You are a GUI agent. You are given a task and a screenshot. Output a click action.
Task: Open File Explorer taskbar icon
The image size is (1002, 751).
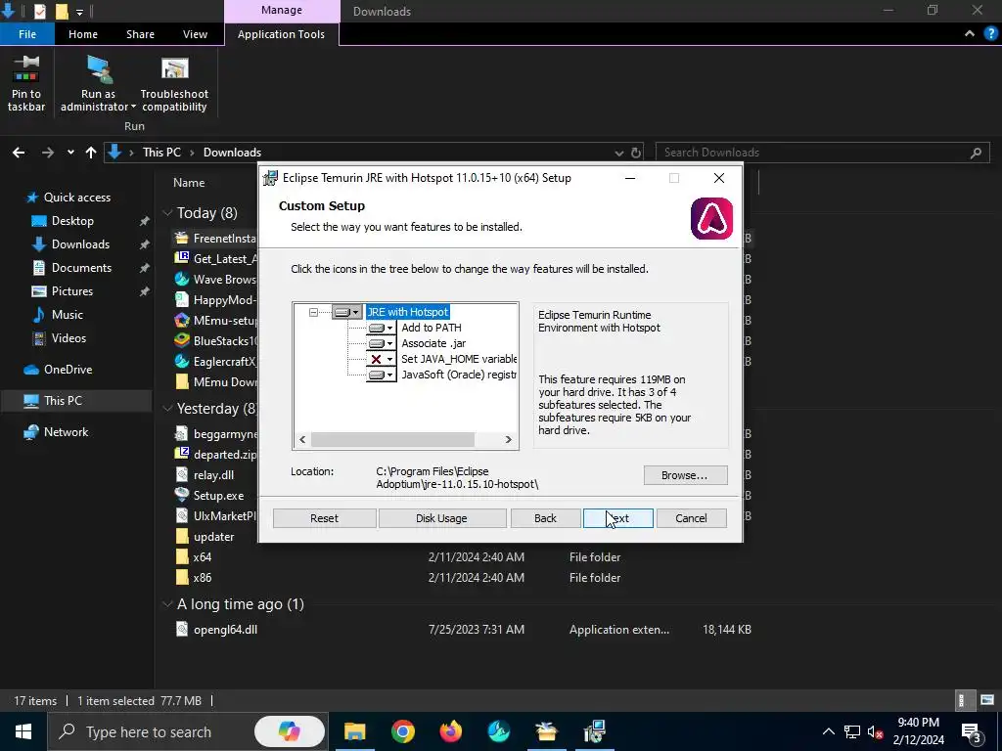(354, 731)
